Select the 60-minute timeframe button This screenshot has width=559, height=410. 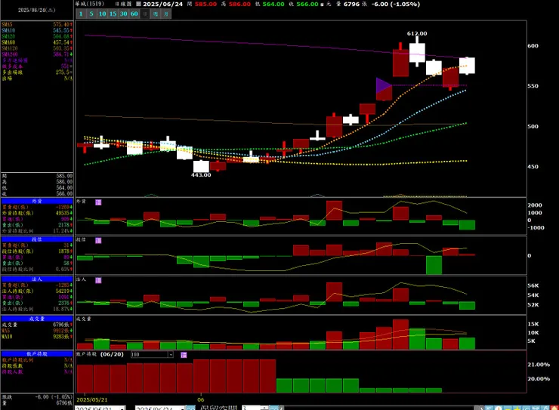coord(134,14)
